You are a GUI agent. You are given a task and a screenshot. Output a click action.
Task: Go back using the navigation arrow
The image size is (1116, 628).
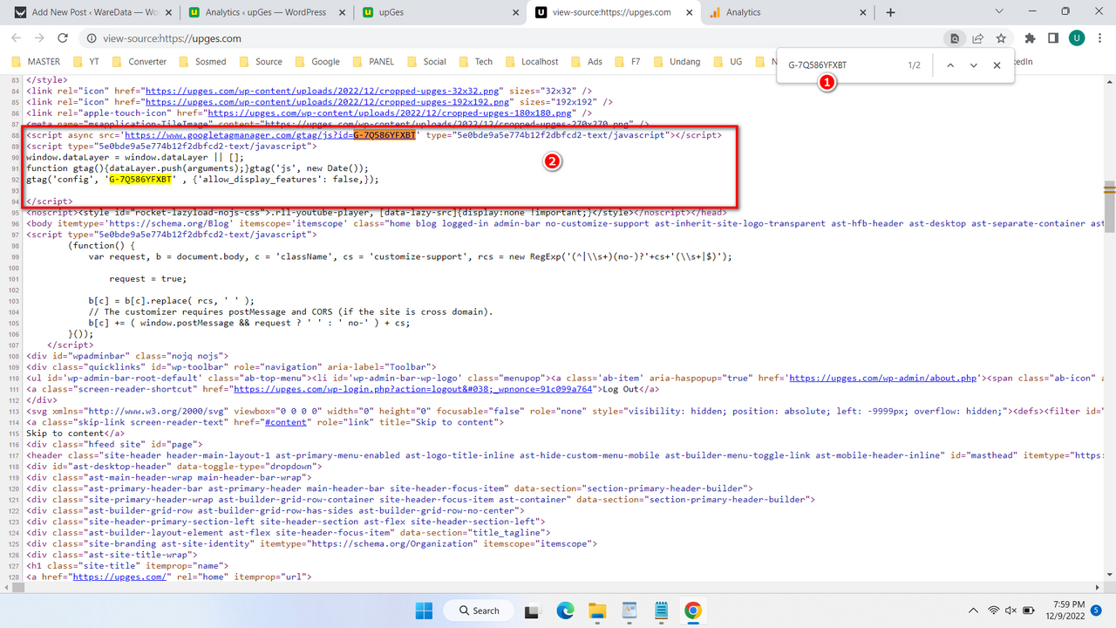click(x=16, y=39)
